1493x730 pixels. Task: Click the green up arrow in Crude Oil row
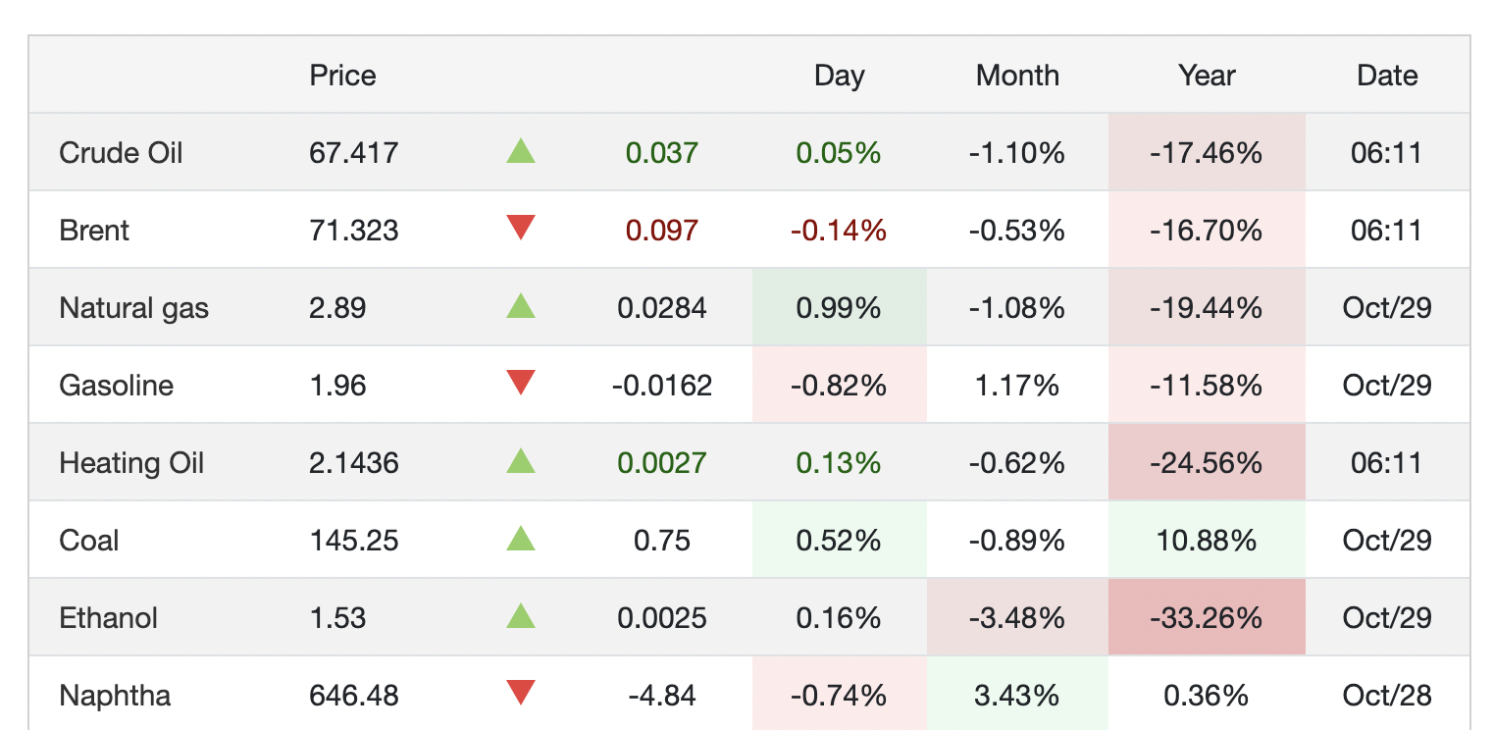tap(521, 151)
